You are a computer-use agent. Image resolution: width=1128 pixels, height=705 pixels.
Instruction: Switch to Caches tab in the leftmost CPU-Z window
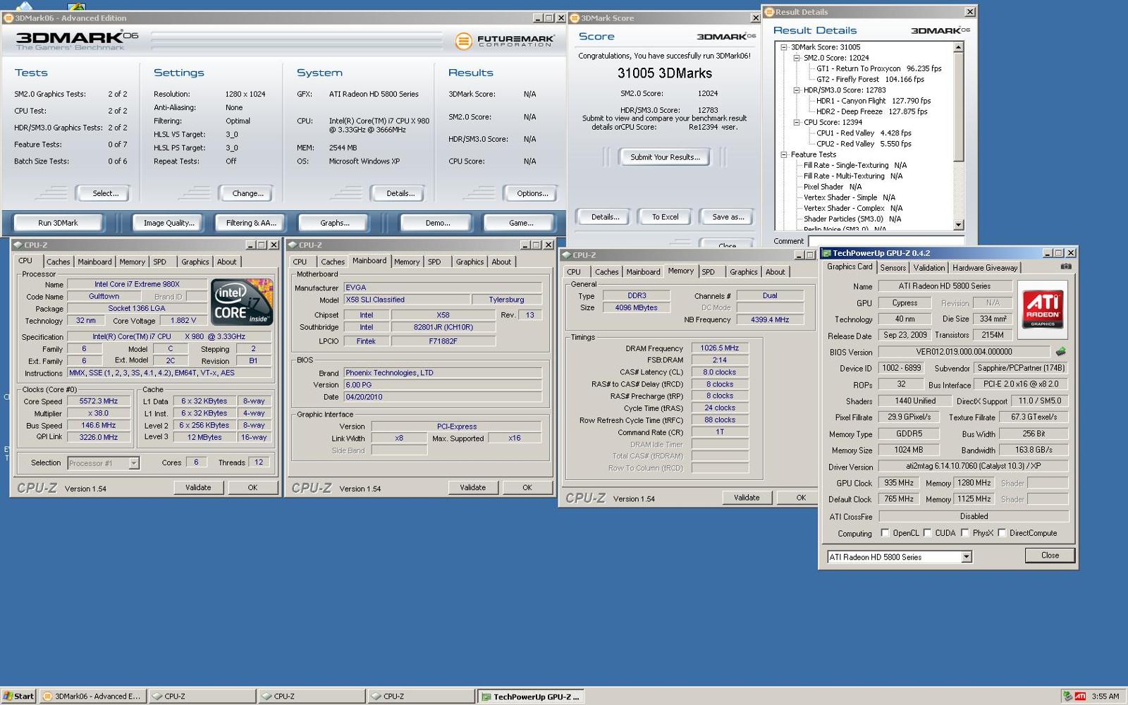click(58, 262)
